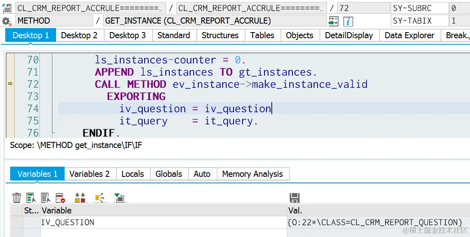Click the SY-SUBRC value 0
This screenshot has width=470, height=237.
[x=460, y=8]
